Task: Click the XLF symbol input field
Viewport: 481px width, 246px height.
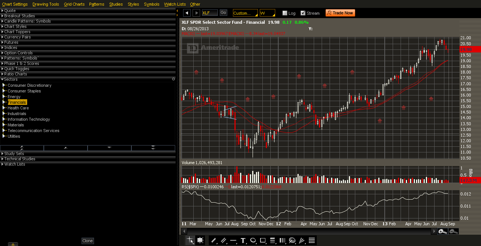Action: (210, 13)
